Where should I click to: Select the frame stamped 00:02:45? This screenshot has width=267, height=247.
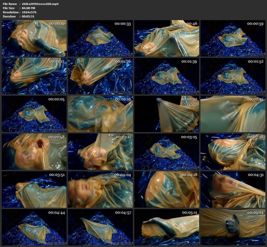(233, 114)
